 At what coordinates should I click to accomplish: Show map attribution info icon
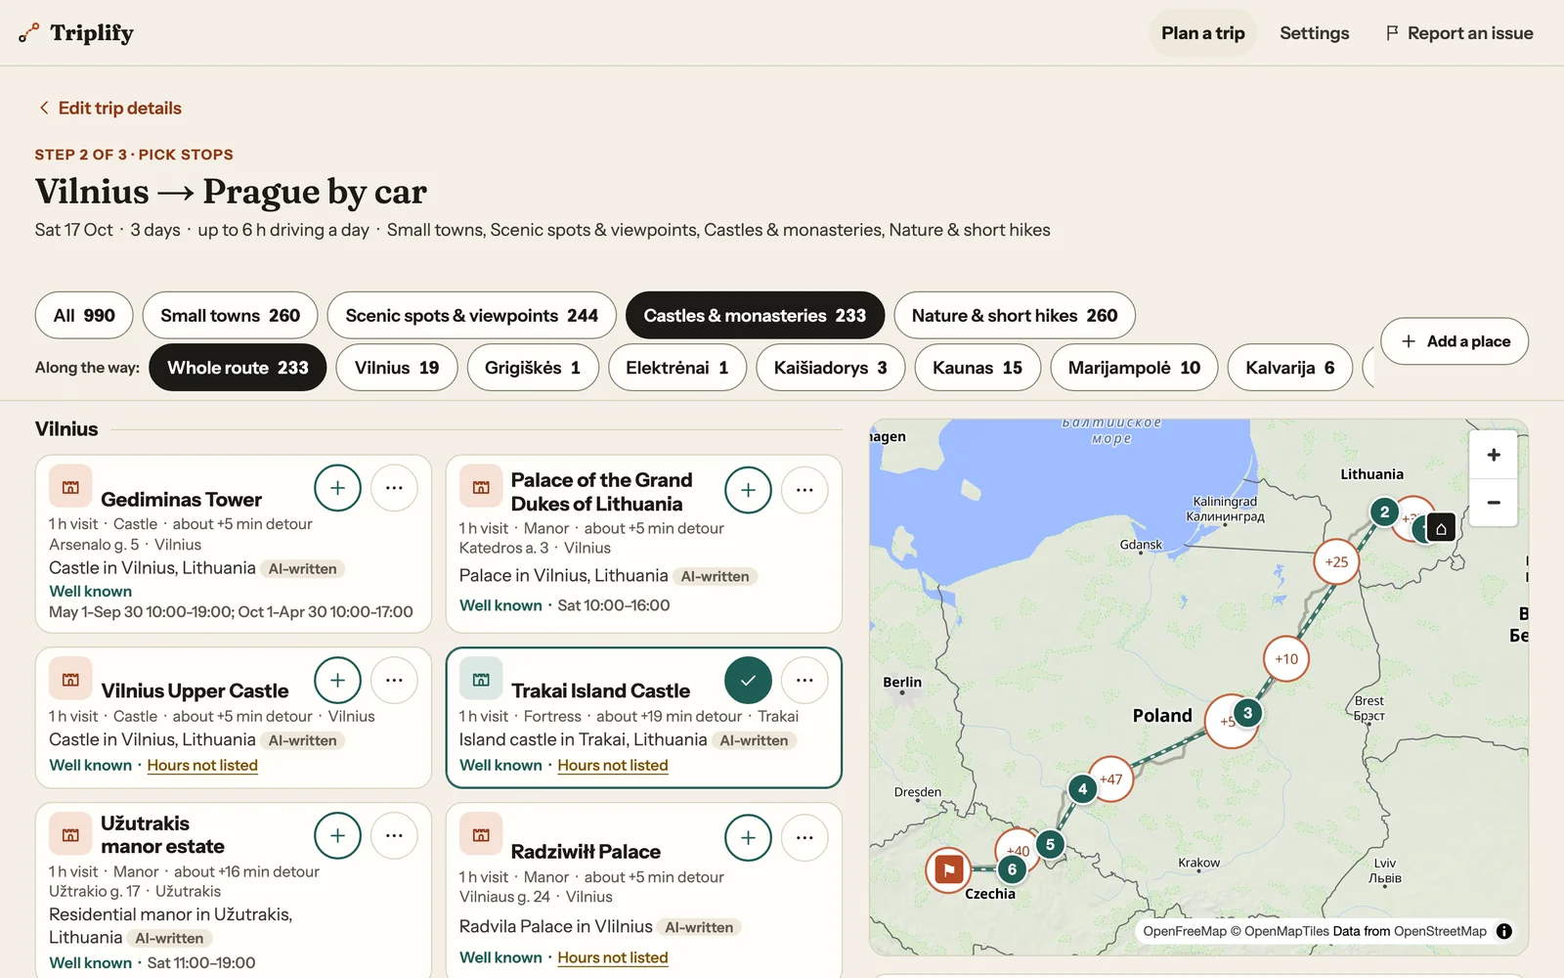[1504, 931]
